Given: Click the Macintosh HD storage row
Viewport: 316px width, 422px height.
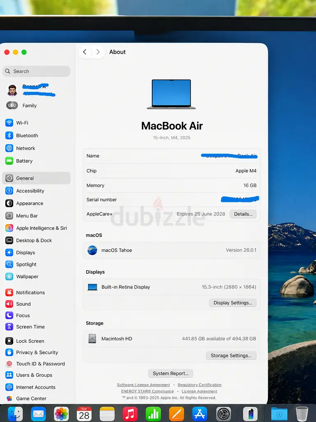Looking at the screenshot, I should [x=172, y=339].
